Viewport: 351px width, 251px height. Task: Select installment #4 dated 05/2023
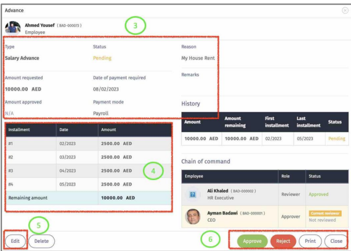click(88, 184)
